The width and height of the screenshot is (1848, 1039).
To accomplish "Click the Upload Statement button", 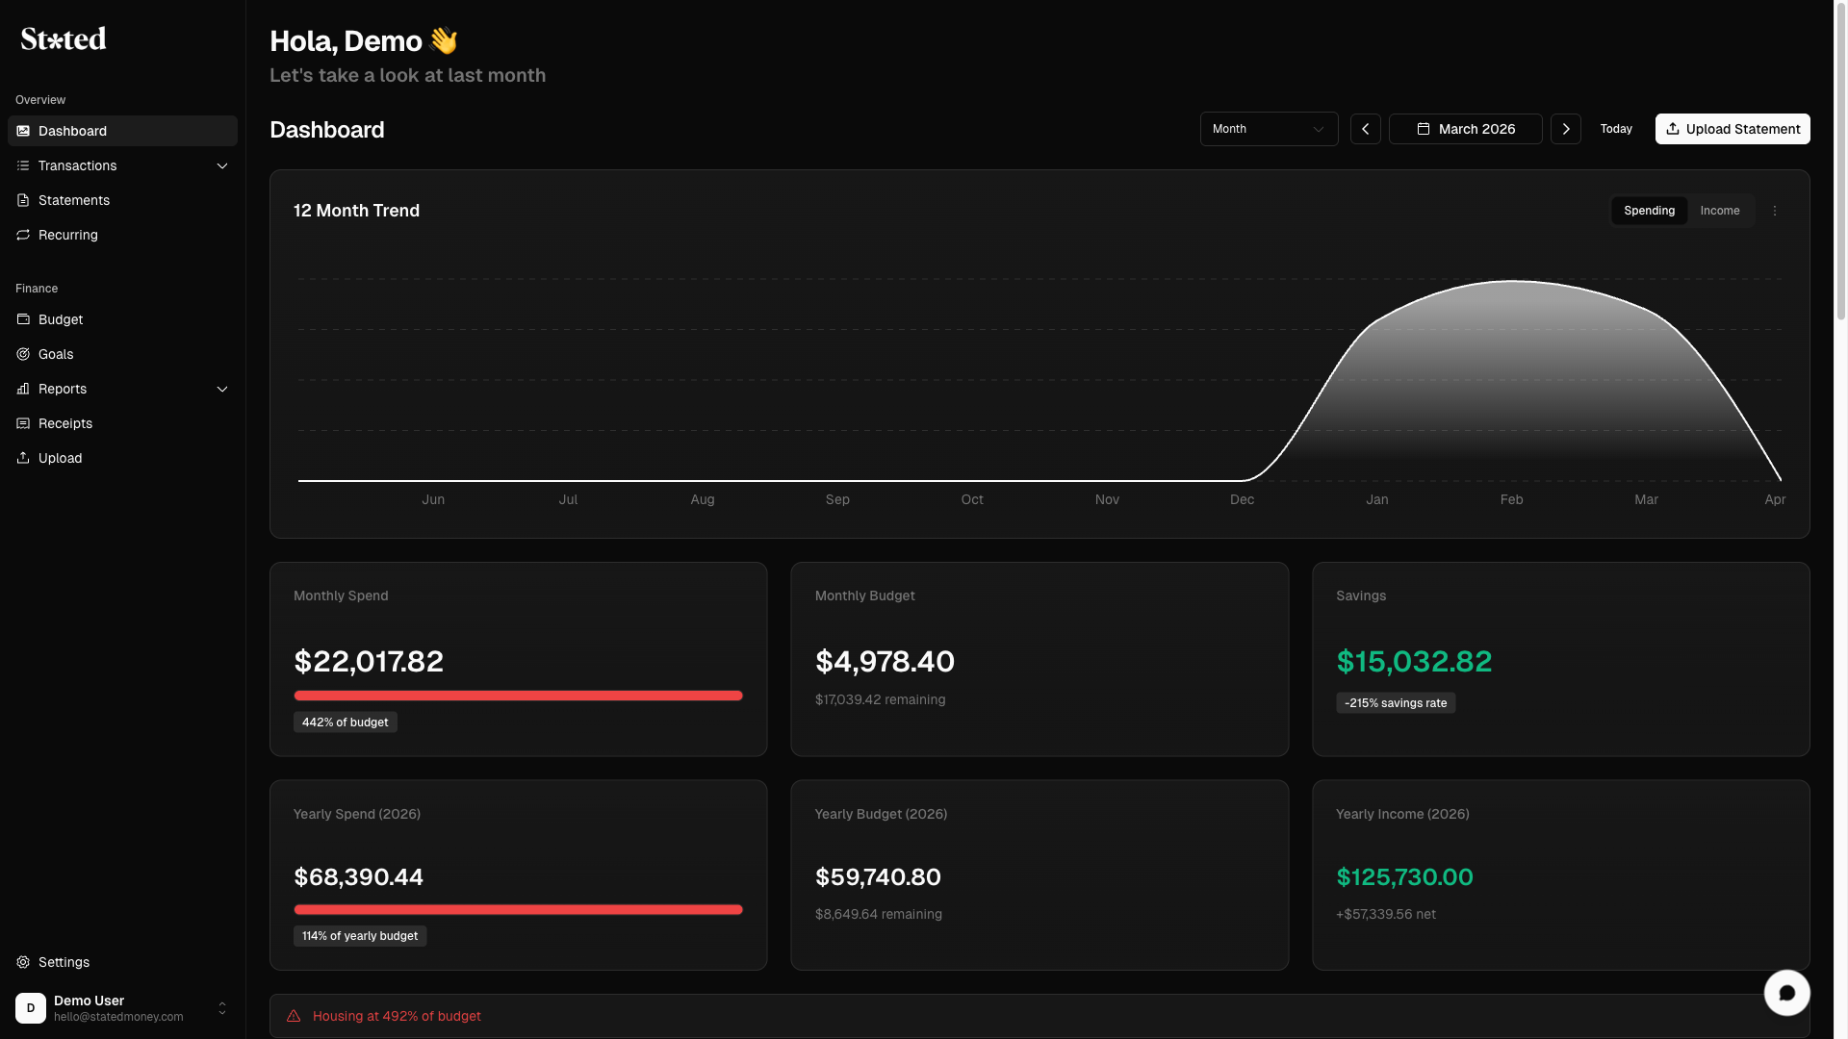I will tap(1732, 129).
